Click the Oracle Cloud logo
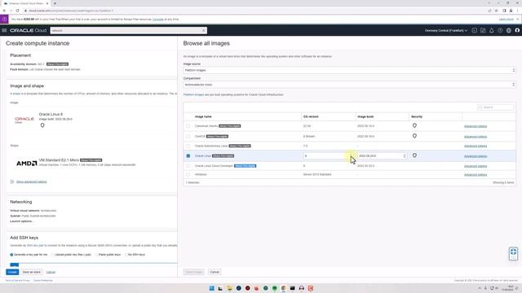 (29, 30)
